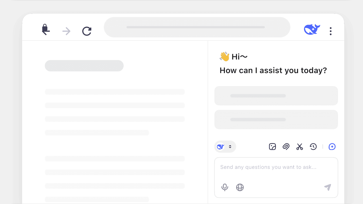
Task: Open the AI model selector dropdown
Action: click(x=225, y=147)
